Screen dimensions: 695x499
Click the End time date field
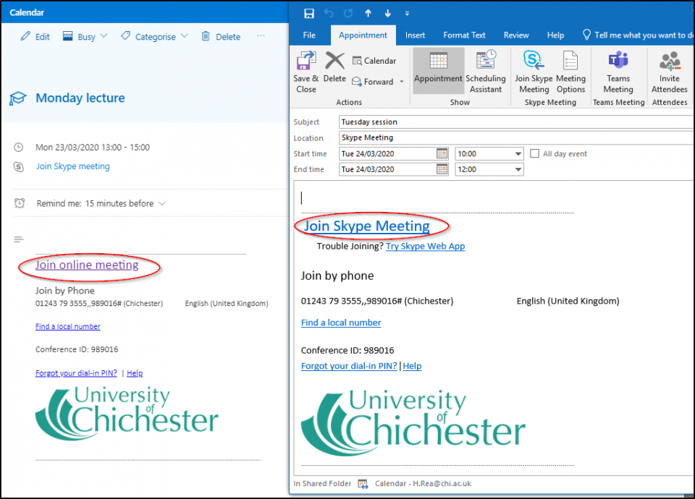point(387,169)
